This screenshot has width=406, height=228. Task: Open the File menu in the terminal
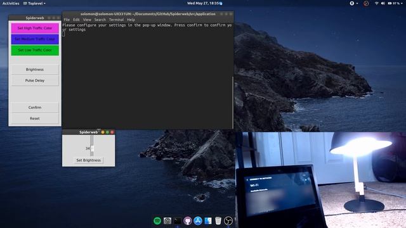click(x=67, y=20)
